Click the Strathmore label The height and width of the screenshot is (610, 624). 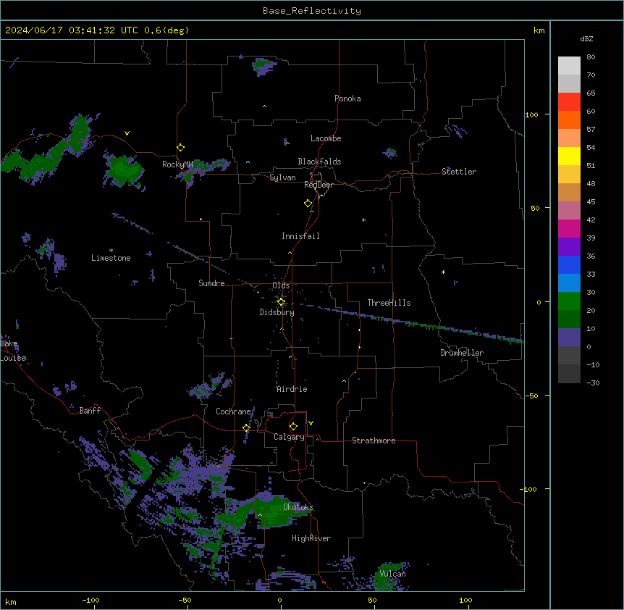pos(374,440)
